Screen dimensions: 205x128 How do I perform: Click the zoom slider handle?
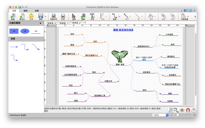pos(178,115)
